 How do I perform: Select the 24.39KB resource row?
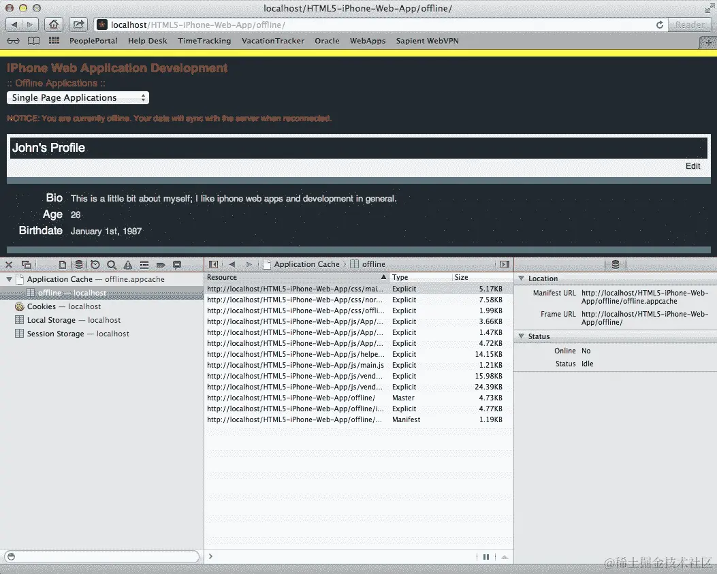pos(359,387)
